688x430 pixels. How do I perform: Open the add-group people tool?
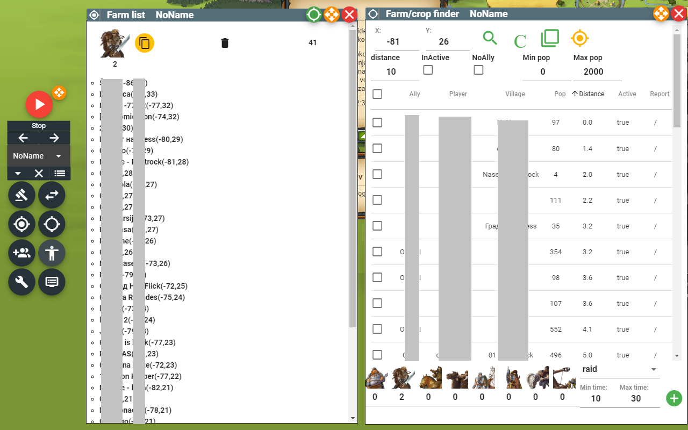pos(21,253)
